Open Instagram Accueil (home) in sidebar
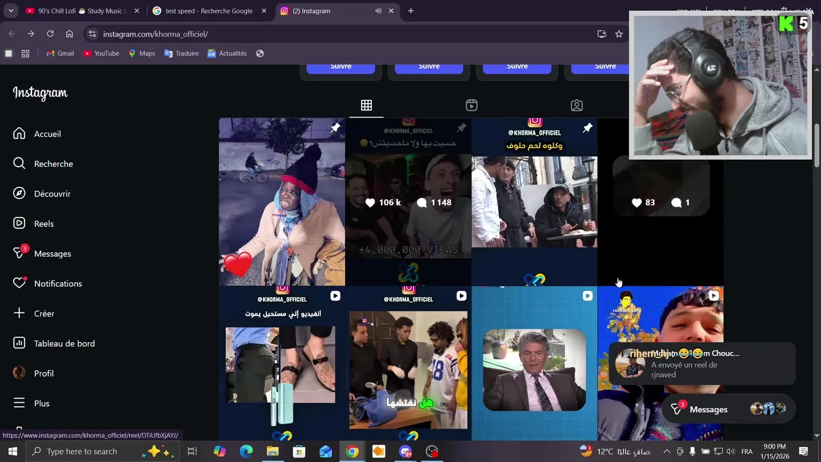This screenshot has width=821, height=462. tap(38, 133)
